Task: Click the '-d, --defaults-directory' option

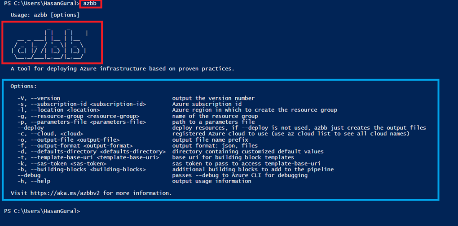Action: (x=92, y=152)
